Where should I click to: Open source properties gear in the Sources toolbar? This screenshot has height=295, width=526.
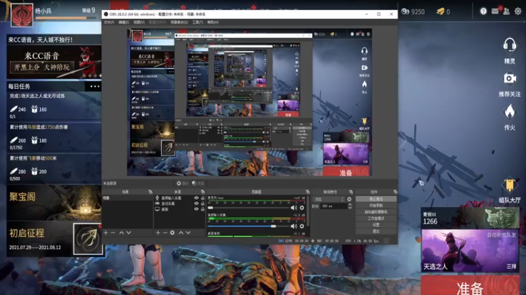point(172,233)
